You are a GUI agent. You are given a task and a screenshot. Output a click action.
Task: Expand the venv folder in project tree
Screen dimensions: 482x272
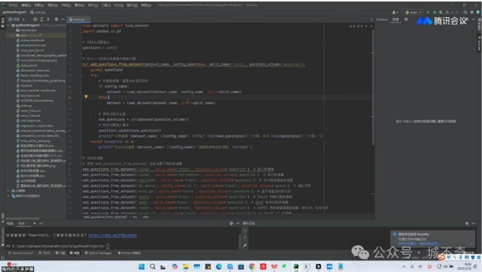coord(12,35)
